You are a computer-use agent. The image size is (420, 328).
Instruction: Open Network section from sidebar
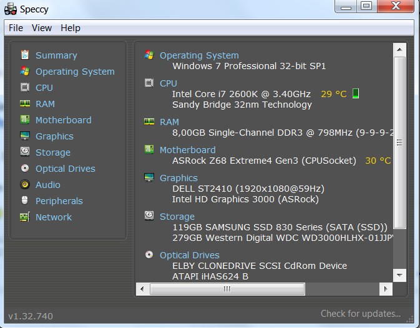(x=54, y=217)
